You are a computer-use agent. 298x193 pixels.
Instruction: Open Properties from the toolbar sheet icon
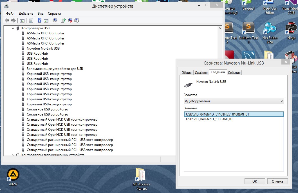click(31, 20)
